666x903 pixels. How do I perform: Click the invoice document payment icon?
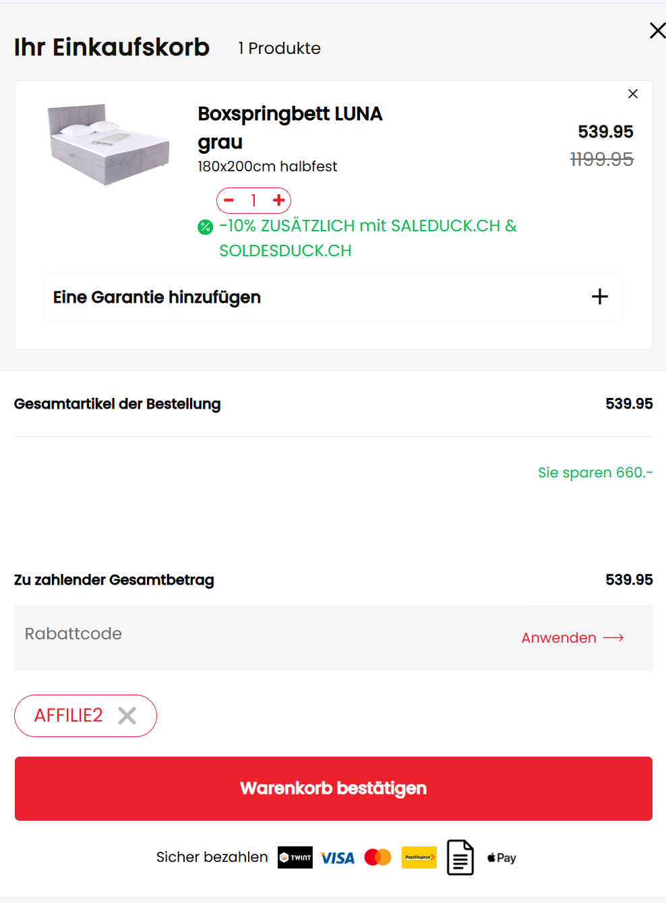tap(460, 857)
